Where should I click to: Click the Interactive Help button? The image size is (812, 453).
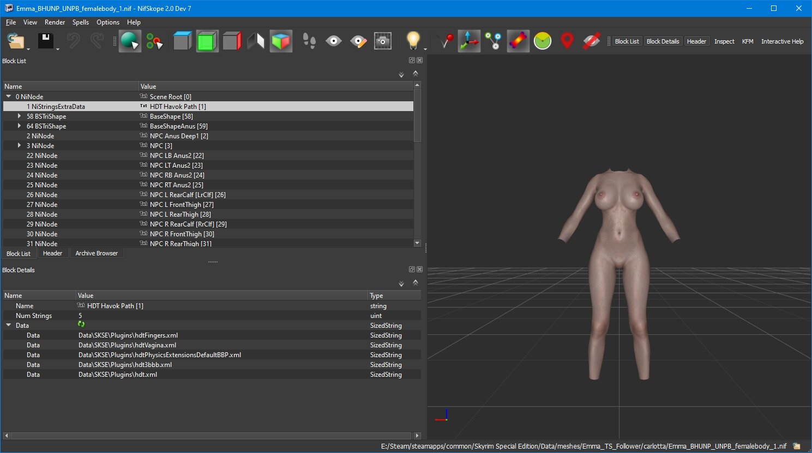click(x=782, y=41)
